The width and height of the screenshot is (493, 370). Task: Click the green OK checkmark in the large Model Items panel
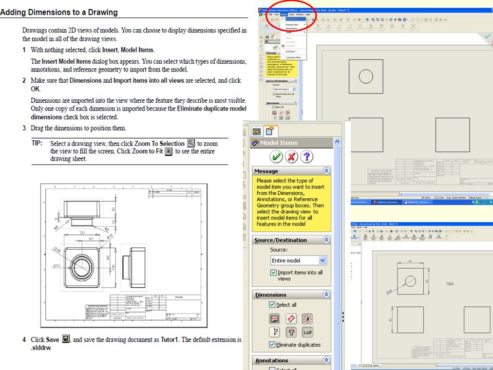(x=276, y=156)
